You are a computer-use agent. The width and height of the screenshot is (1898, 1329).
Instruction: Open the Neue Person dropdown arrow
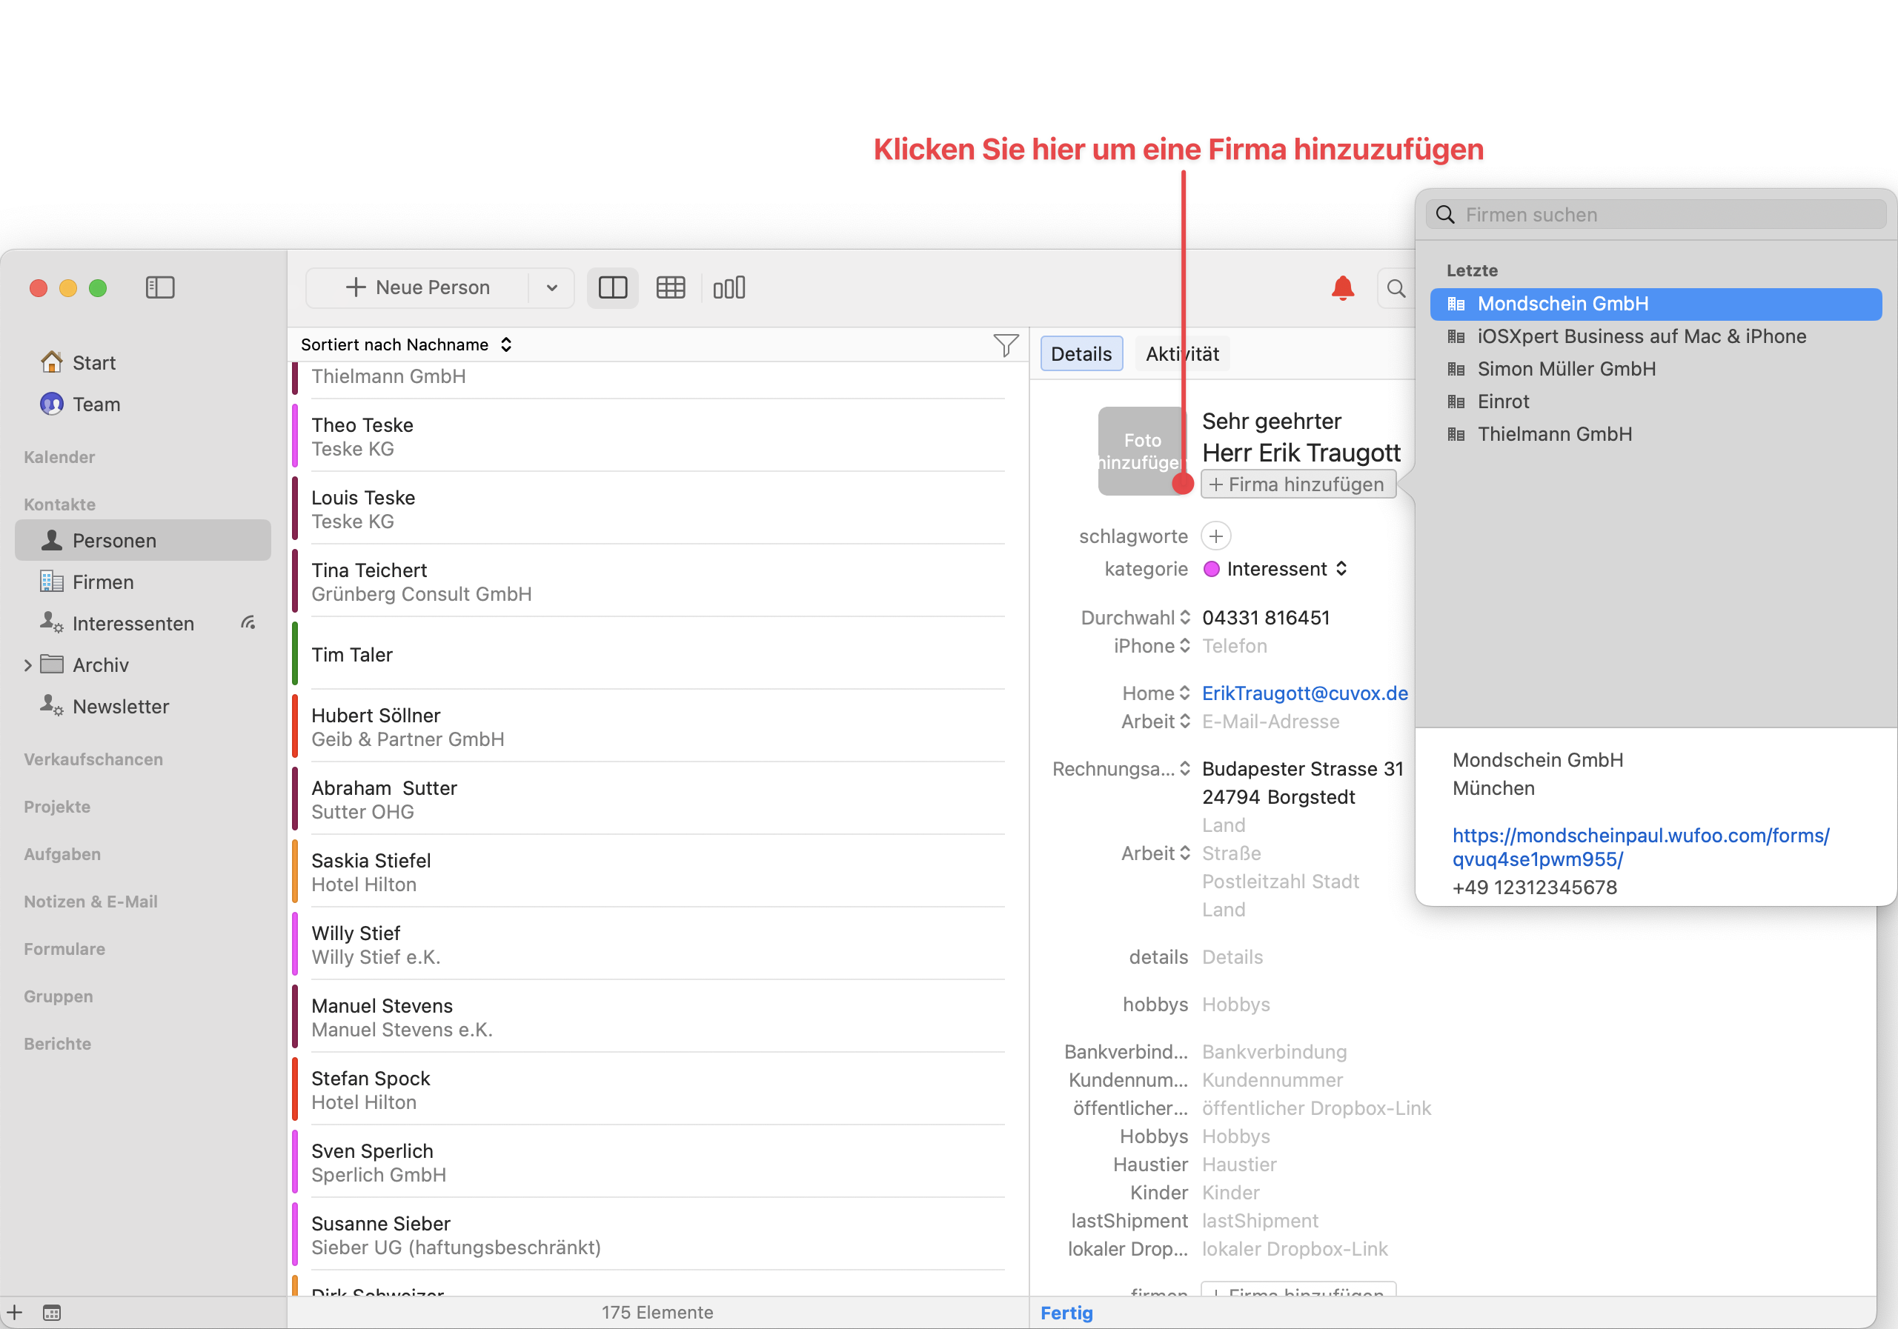point(551,287)
